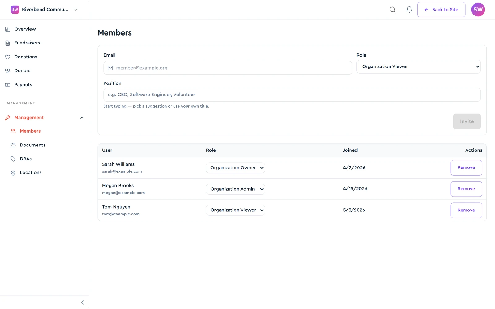This screenshot has width=495, height=309.
Task: Change Megan Brooks' role dropdown
Action: (x=235, y=189)
